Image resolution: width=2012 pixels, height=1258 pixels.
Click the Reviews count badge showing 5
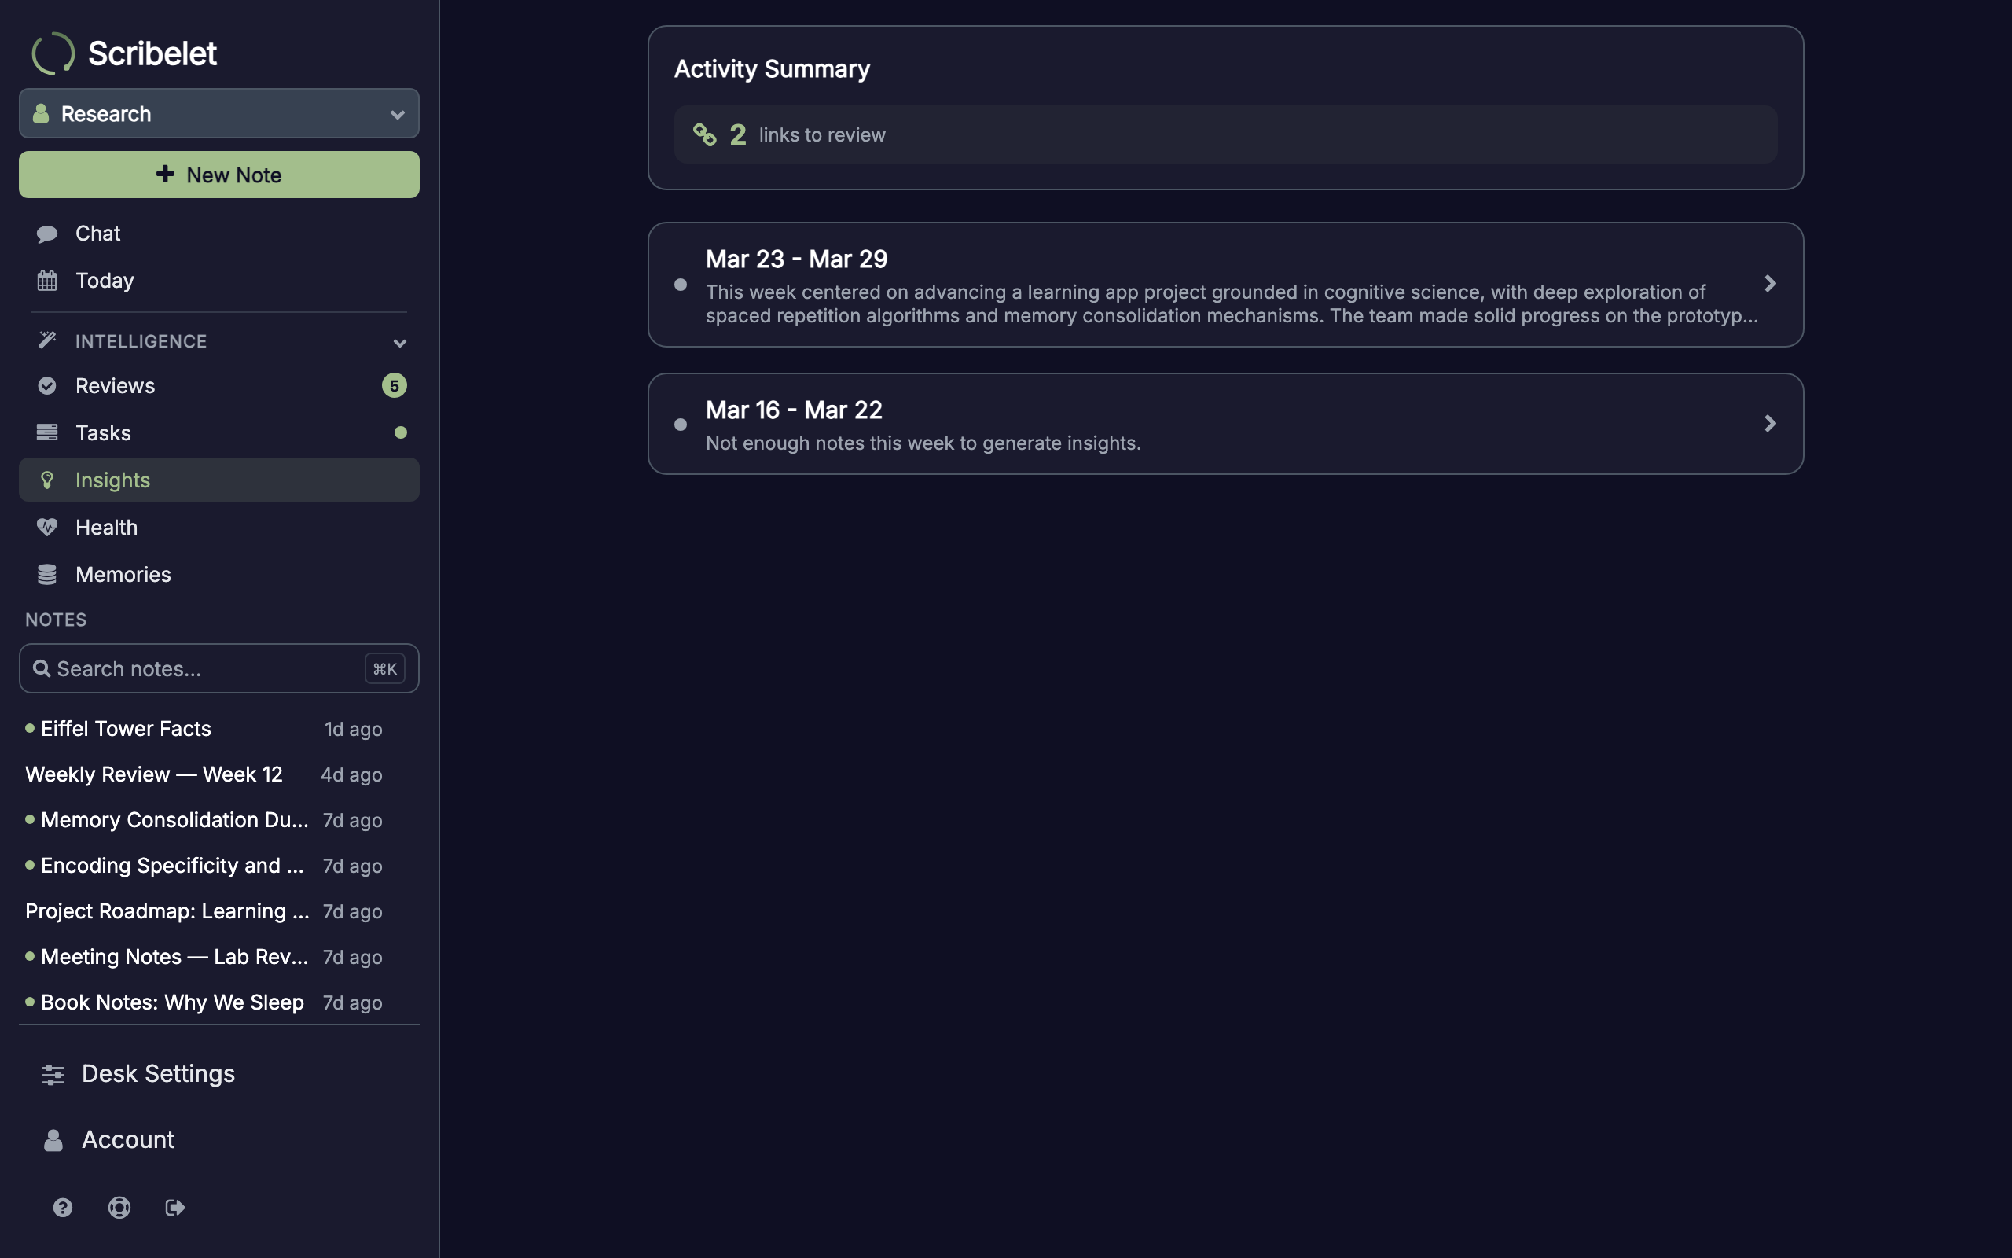pyautogui.click(x=394, y=385)
